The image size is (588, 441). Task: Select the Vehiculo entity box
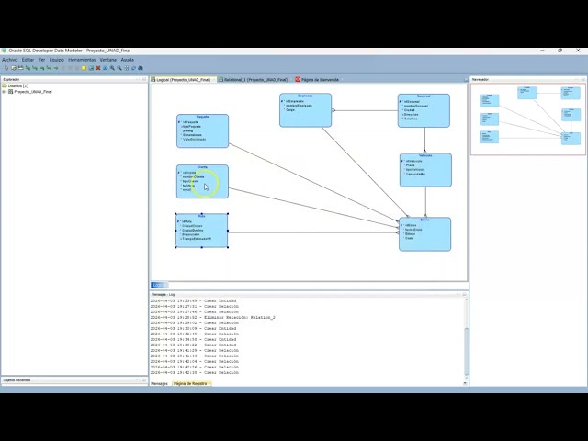(x=425, y=170)
